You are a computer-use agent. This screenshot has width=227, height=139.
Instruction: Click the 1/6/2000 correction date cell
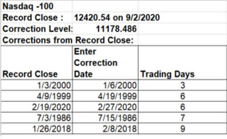click(105, 85)
